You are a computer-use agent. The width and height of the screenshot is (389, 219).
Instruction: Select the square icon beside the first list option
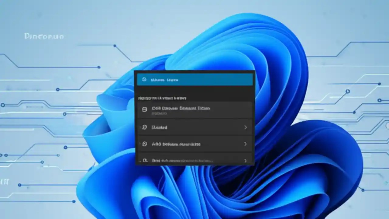tap(144, 109)
